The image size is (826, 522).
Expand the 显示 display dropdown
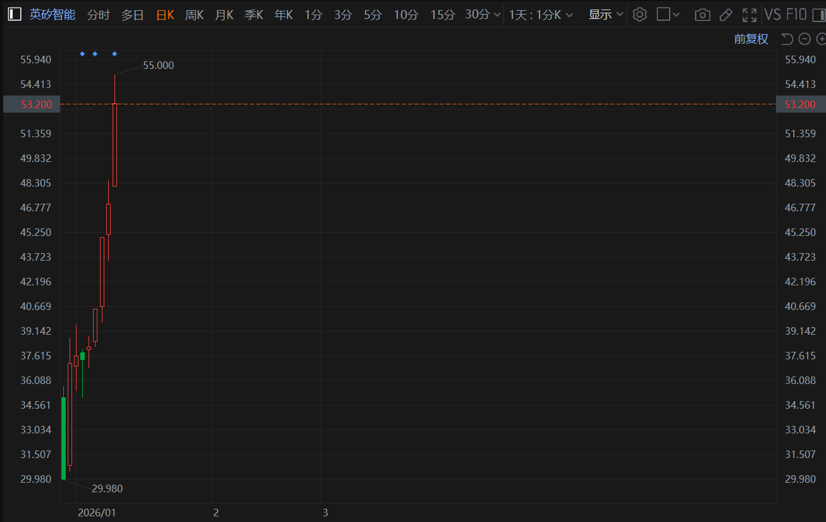click(606, 15)
